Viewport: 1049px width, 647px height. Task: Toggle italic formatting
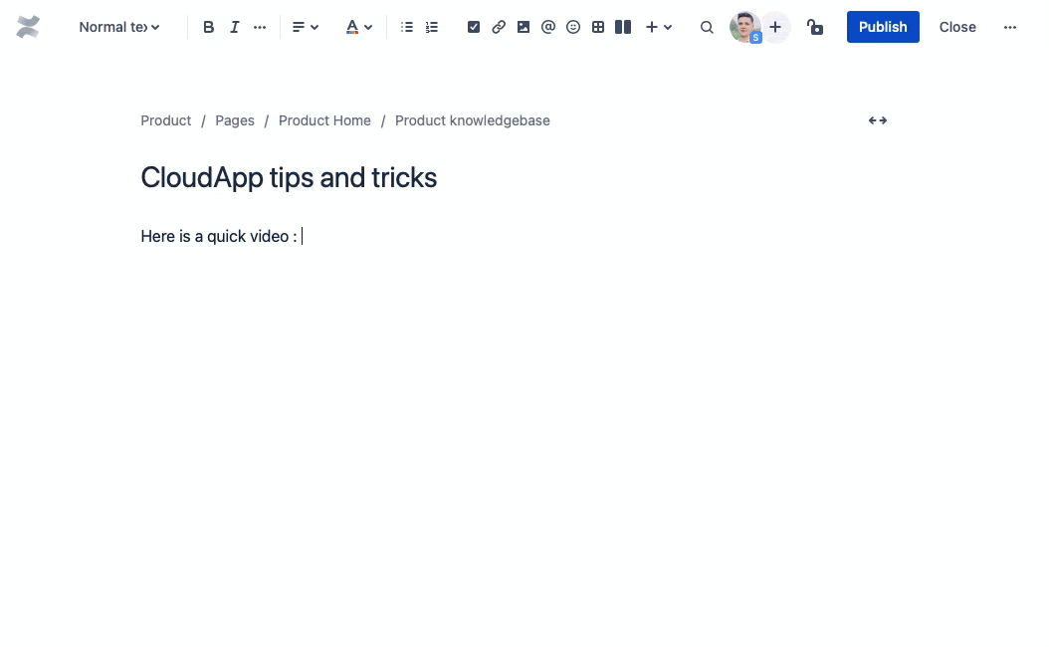coord(234,28)
